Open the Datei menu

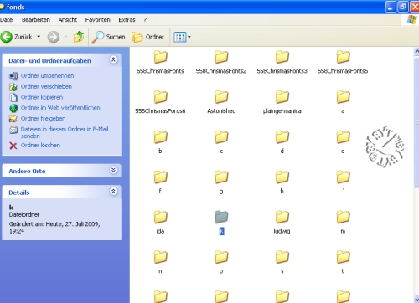point(7,20)
